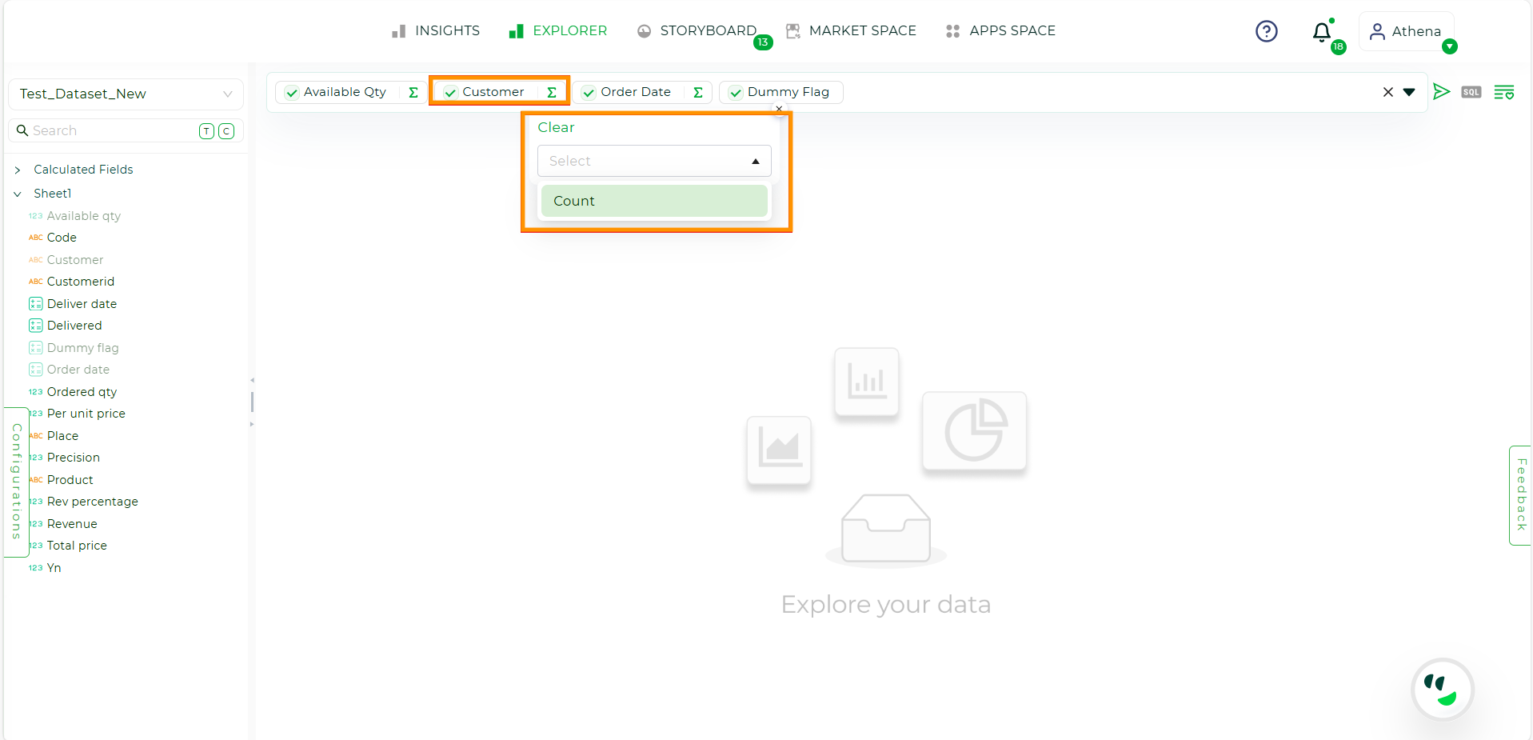The width and height of the screenshot is (1533, 740).
Task: Click the run query send icon
Action: coord(1441,92)
